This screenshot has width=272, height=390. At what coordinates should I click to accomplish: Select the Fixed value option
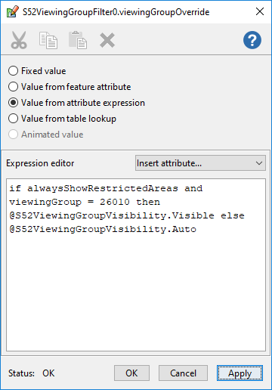click(37, 71)
